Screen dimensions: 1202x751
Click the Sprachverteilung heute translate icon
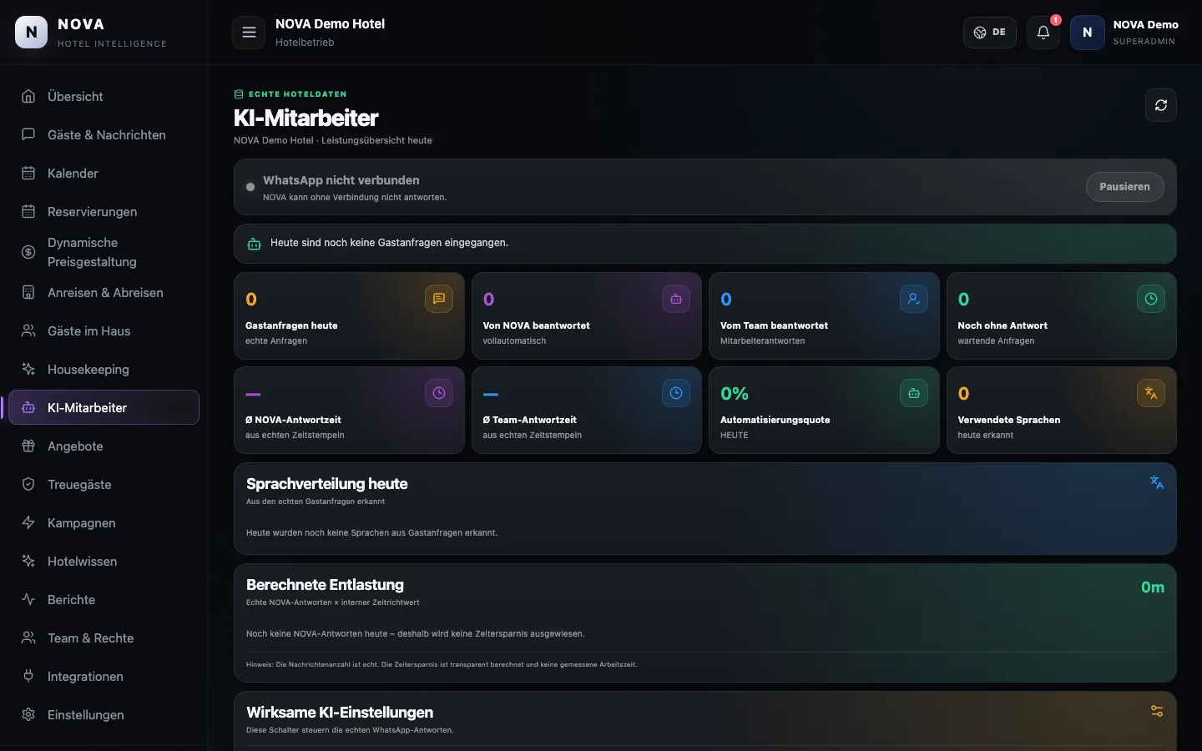click(1157, 482)
